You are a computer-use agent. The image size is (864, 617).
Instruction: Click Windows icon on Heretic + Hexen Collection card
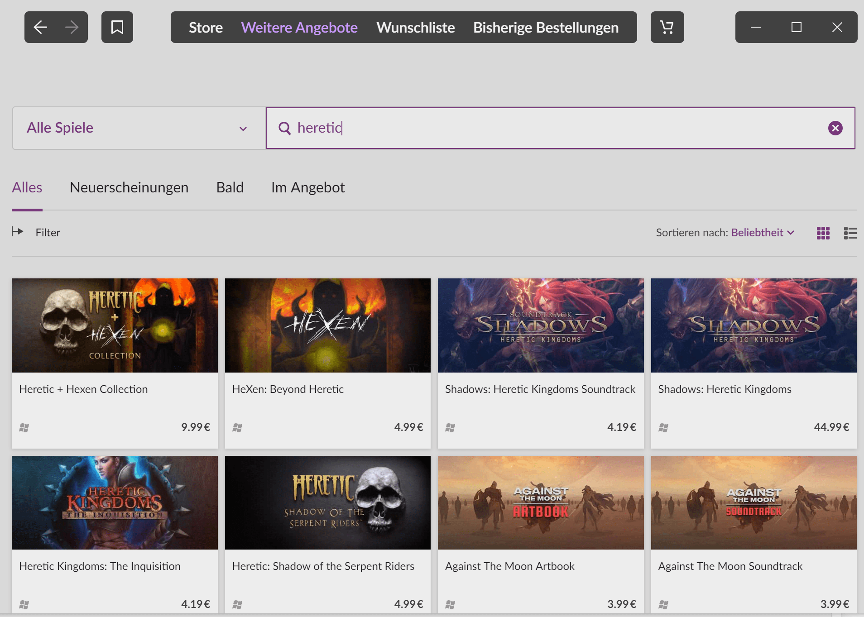[x=24, y=427]
